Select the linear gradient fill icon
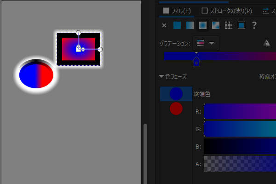This screenshot has width=276, height=184. click(x=190, y=25)
